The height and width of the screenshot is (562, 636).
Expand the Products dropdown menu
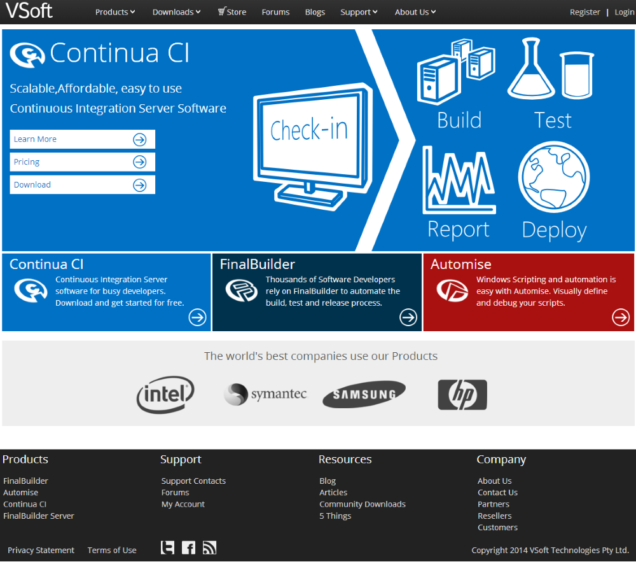click(115, 12)
